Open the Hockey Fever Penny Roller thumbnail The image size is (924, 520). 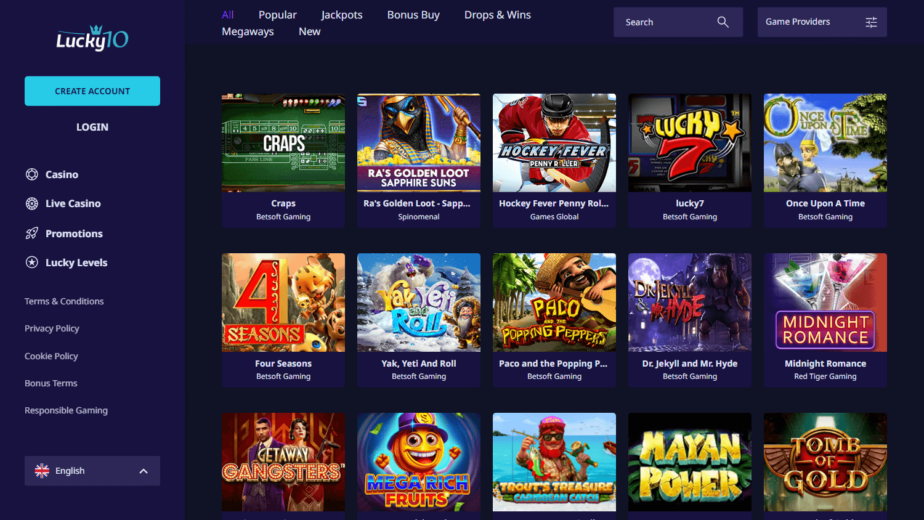[x=554, y=143]
